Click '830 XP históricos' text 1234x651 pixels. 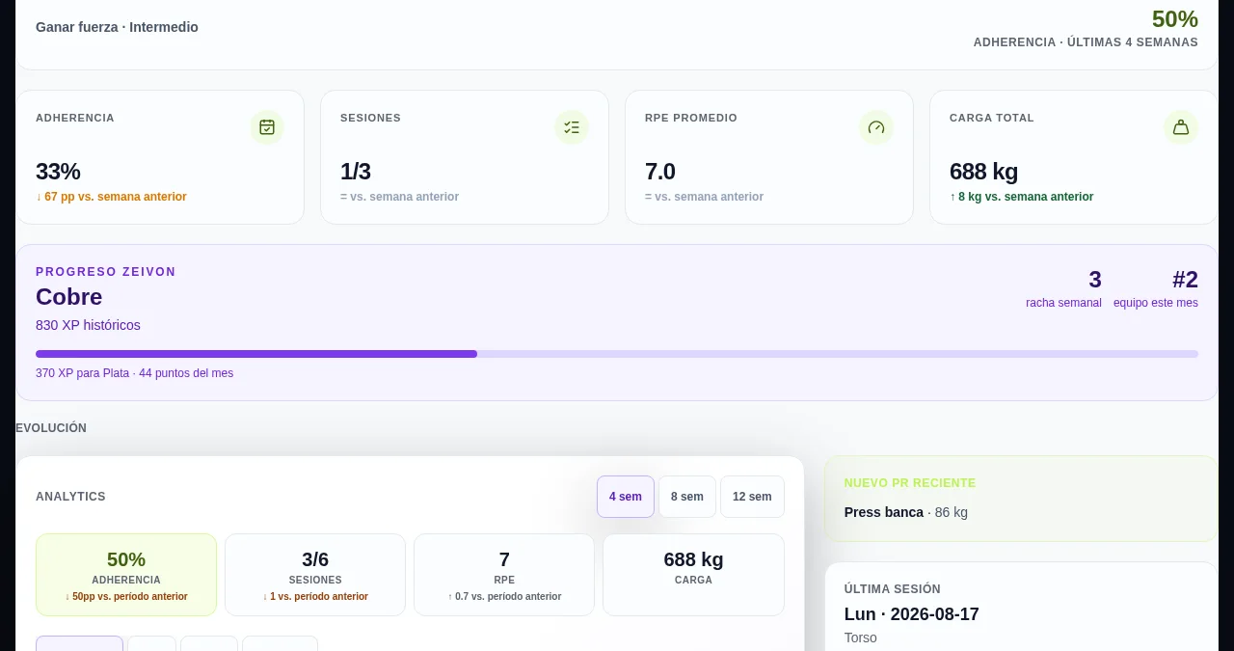pyautogui.click(x=88, y=325)
